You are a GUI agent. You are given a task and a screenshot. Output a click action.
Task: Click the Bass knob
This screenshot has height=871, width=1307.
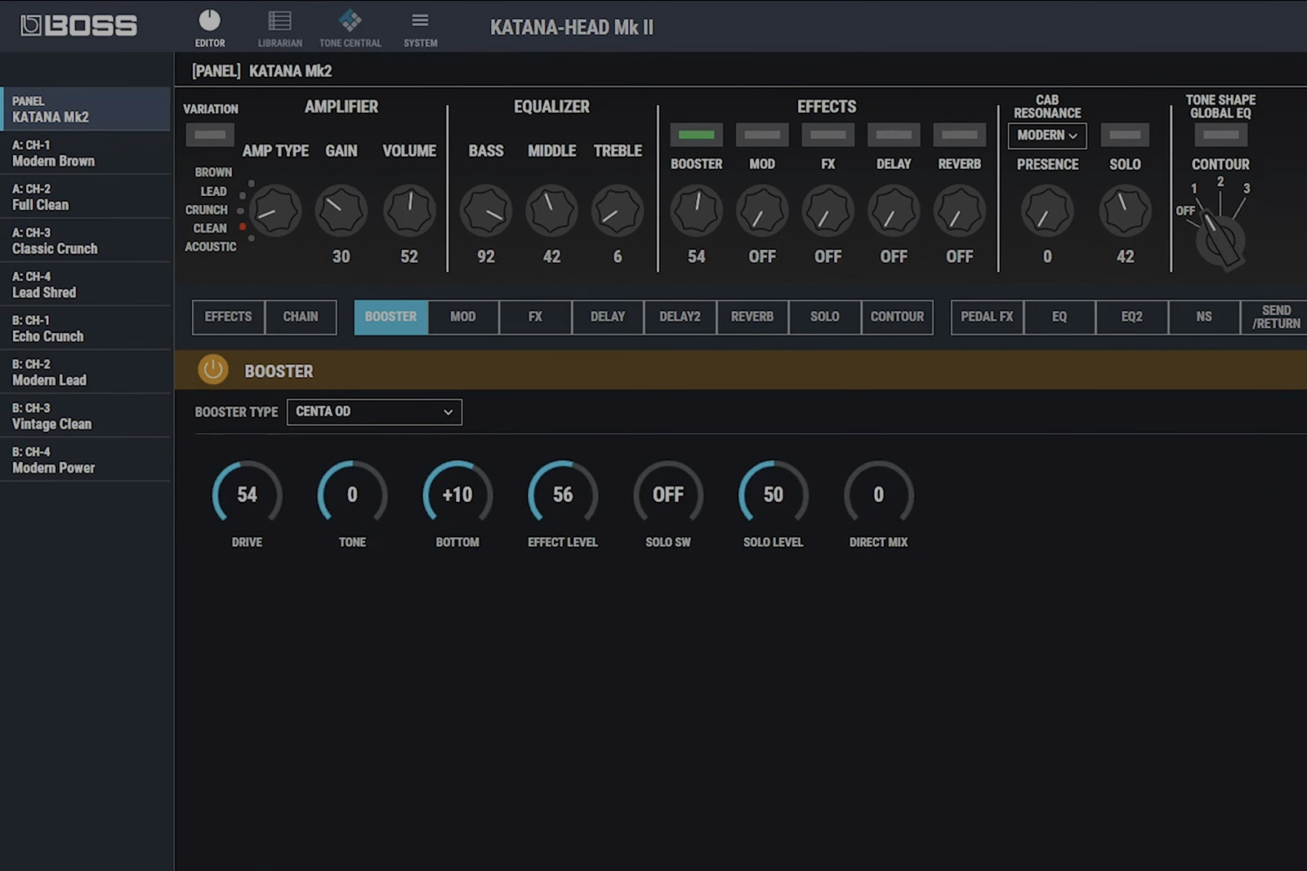486,211
